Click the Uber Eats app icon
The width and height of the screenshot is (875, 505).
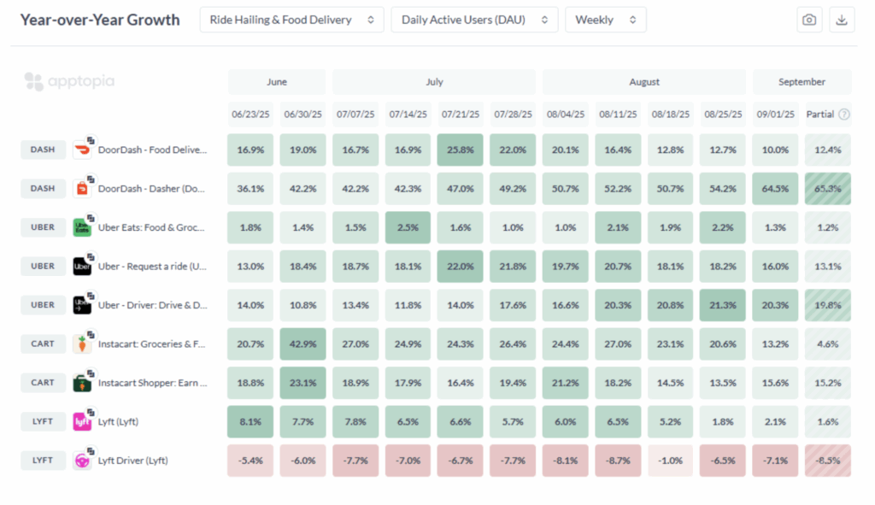point(83,227)
